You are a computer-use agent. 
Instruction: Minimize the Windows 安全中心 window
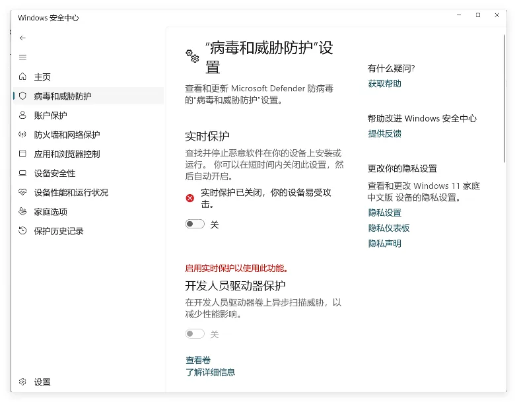[x=459, y=15]
